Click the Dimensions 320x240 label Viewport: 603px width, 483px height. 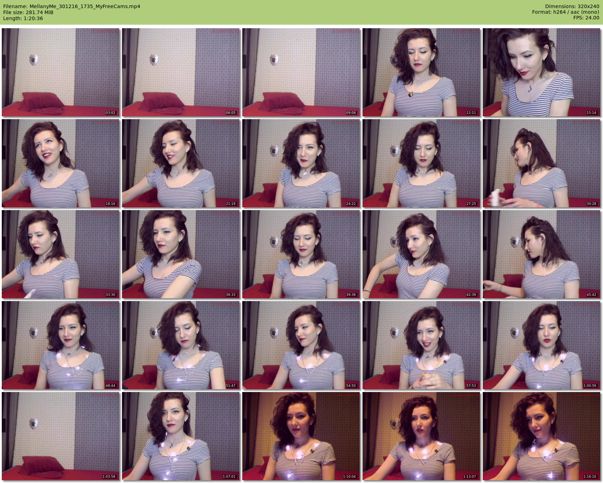coord(572,6)
